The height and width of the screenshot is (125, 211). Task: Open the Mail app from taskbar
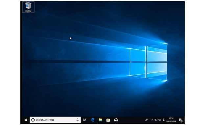coord(116,120)
